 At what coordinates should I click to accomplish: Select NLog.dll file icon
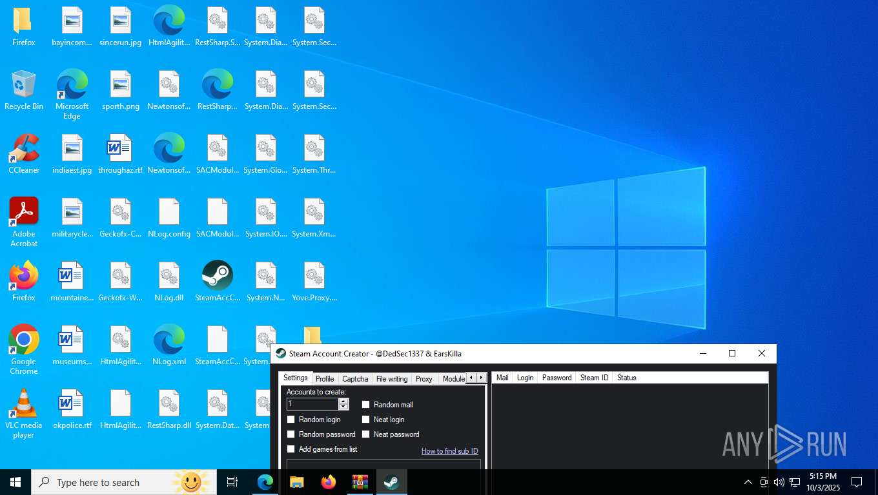pyautogui.click(x=169, y=282)
